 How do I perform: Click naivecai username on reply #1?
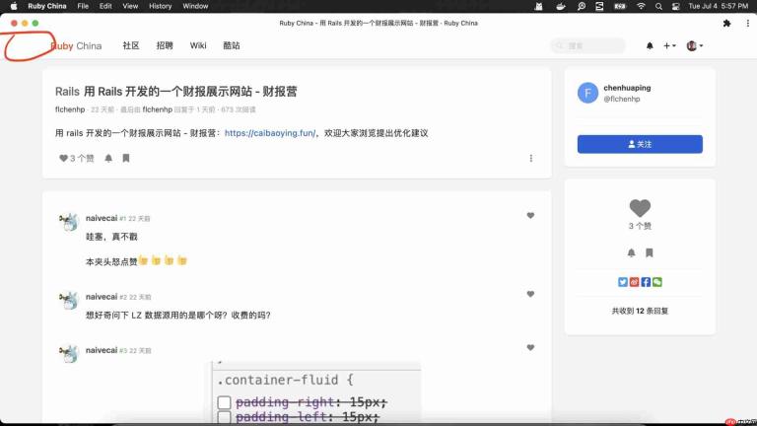[102, 218]
